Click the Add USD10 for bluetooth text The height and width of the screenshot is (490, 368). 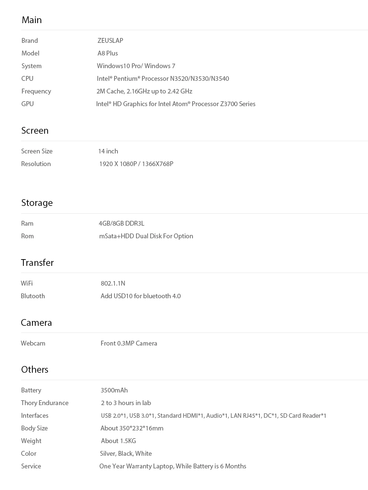141,296
